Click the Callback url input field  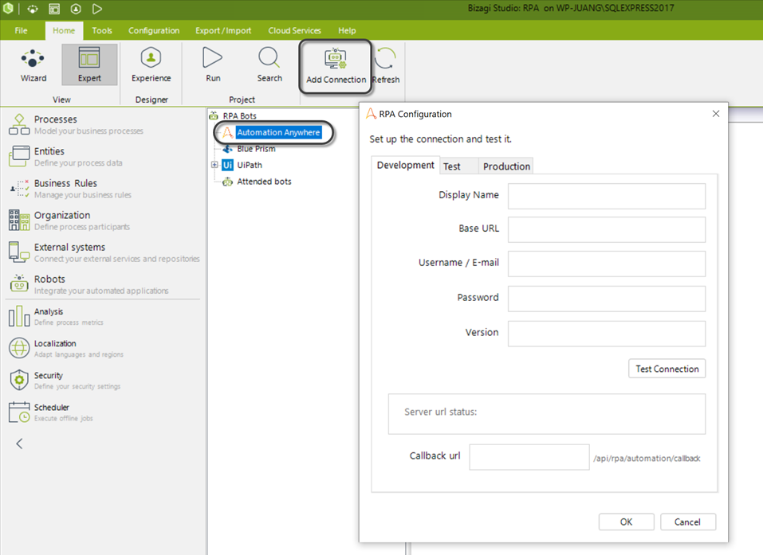(529, 457)
